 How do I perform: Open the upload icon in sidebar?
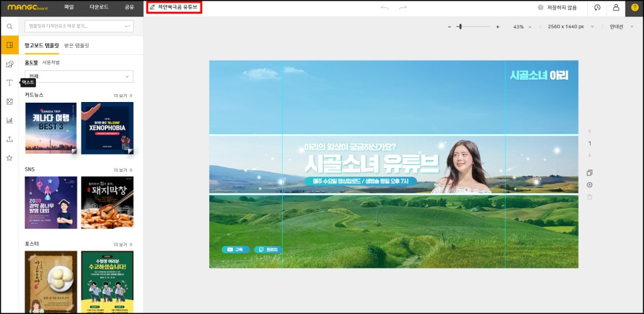[9, 139]
